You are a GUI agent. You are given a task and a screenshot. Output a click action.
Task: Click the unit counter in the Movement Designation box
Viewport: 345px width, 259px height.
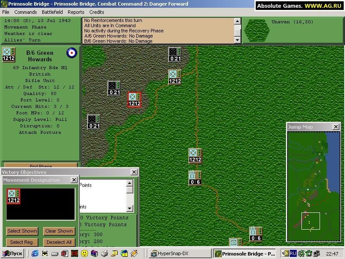(x=13, y=196)
